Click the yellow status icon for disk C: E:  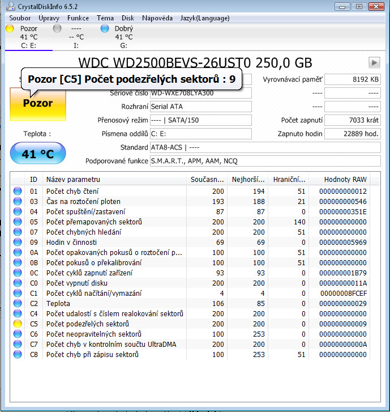coord(10,28)
